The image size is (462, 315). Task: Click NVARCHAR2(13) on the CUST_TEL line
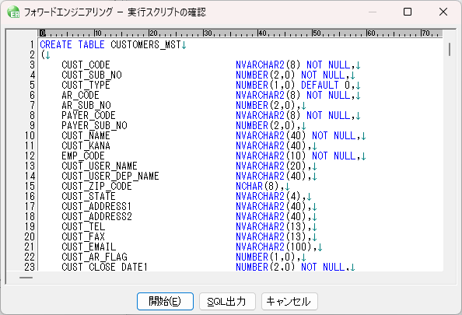(x=271, y=226)
